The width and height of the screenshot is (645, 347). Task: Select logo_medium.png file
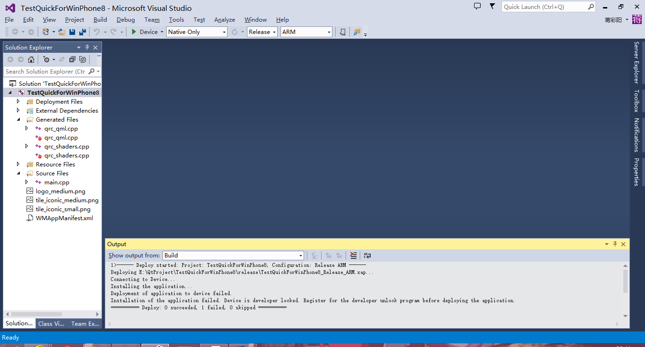(60, 191)
